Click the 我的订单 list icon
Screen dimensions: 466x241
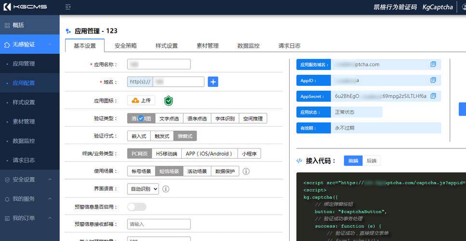coord(7,218)
